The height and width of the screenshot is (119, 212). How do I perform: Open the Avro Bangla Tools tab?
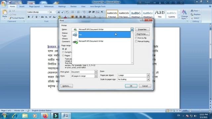point(98,7)
